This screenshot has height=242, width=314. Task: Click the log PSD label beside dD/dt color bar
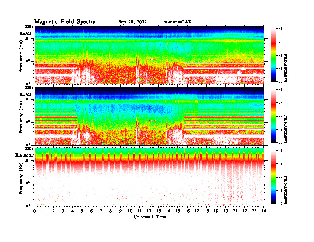[286, 129]
